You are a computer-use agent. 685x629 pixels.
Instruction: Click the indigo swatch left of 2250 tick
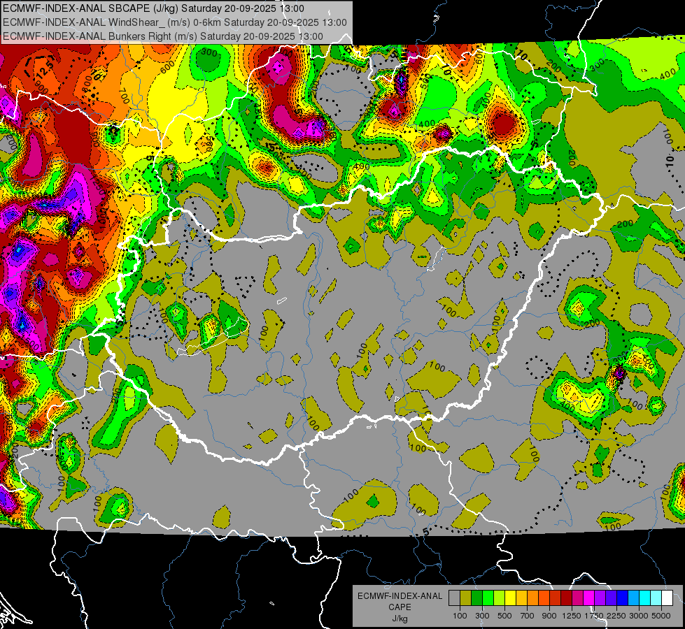pyautogui.click(x=611, y=598)
